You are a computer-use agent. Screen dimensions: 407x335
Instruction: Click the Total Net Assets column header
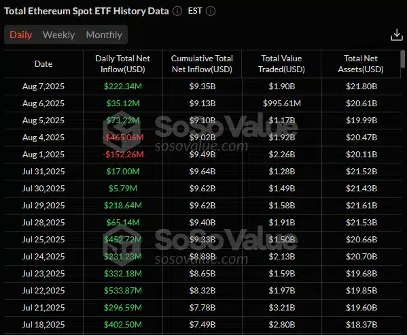click(361, 64)
